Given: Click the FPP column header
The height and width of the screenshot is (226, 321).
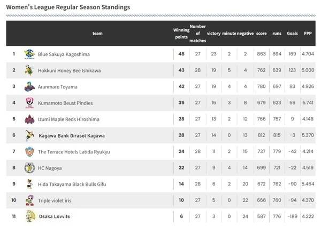Looking at the screenshot, I should (308, 33).
